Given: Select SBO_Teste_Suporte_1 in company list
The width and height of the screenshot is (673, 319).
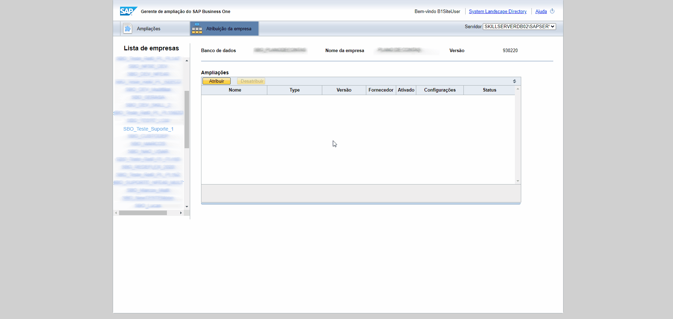Looking at the screenshot, I should tap(148, 129).
